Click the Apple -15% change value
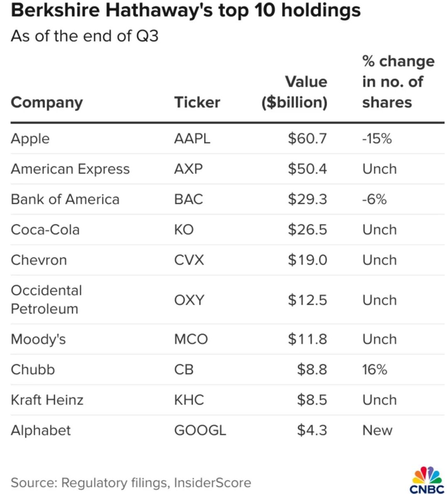Screen dimensions: 448x494 point(377,139)
